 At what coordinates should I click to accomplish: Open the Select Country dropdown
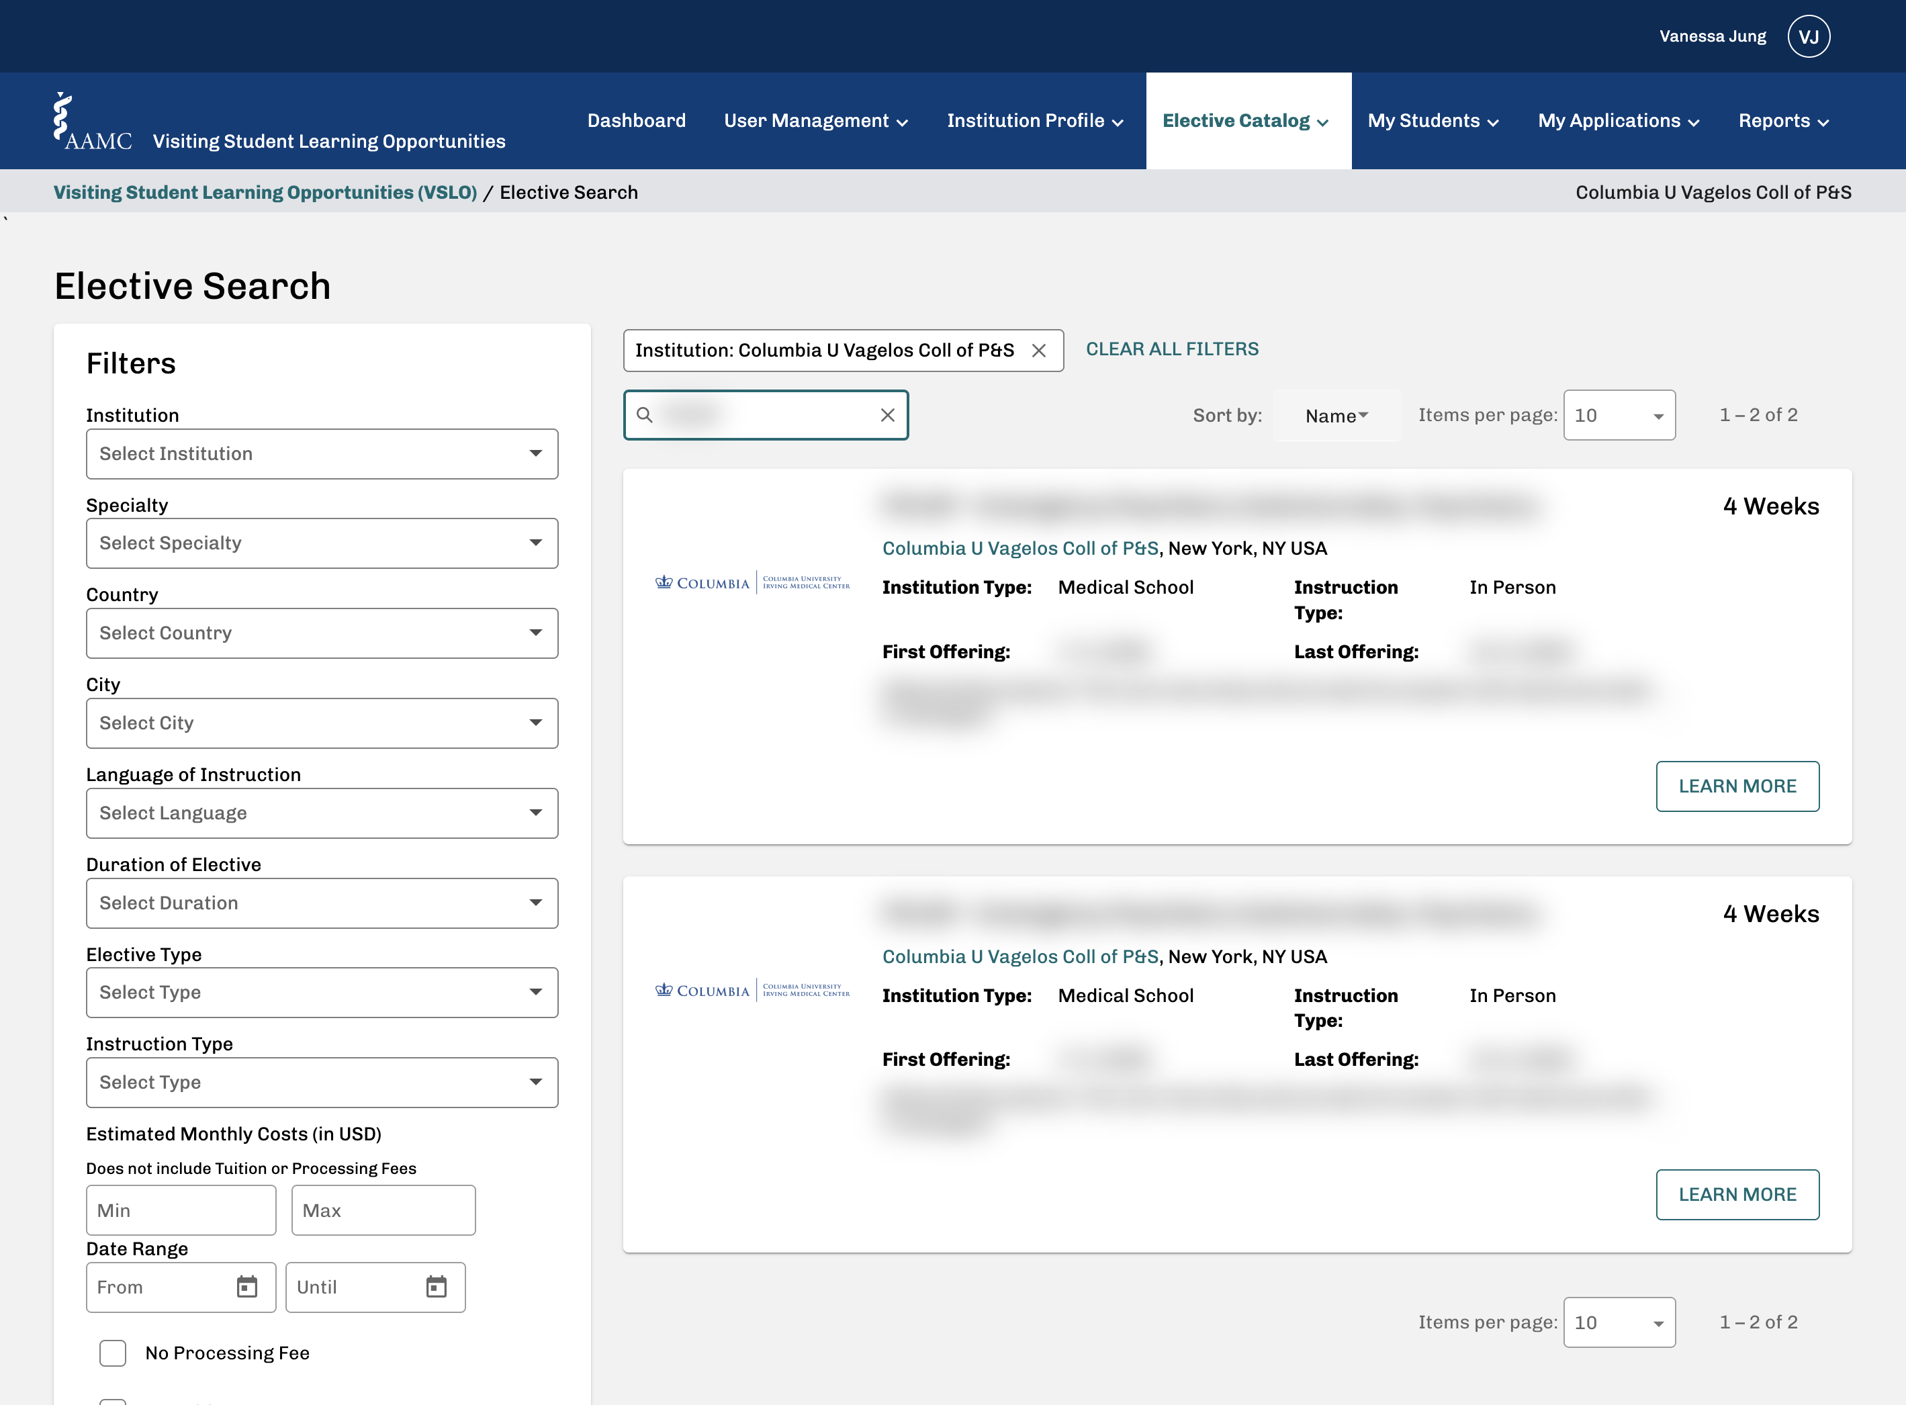[322, 633]
